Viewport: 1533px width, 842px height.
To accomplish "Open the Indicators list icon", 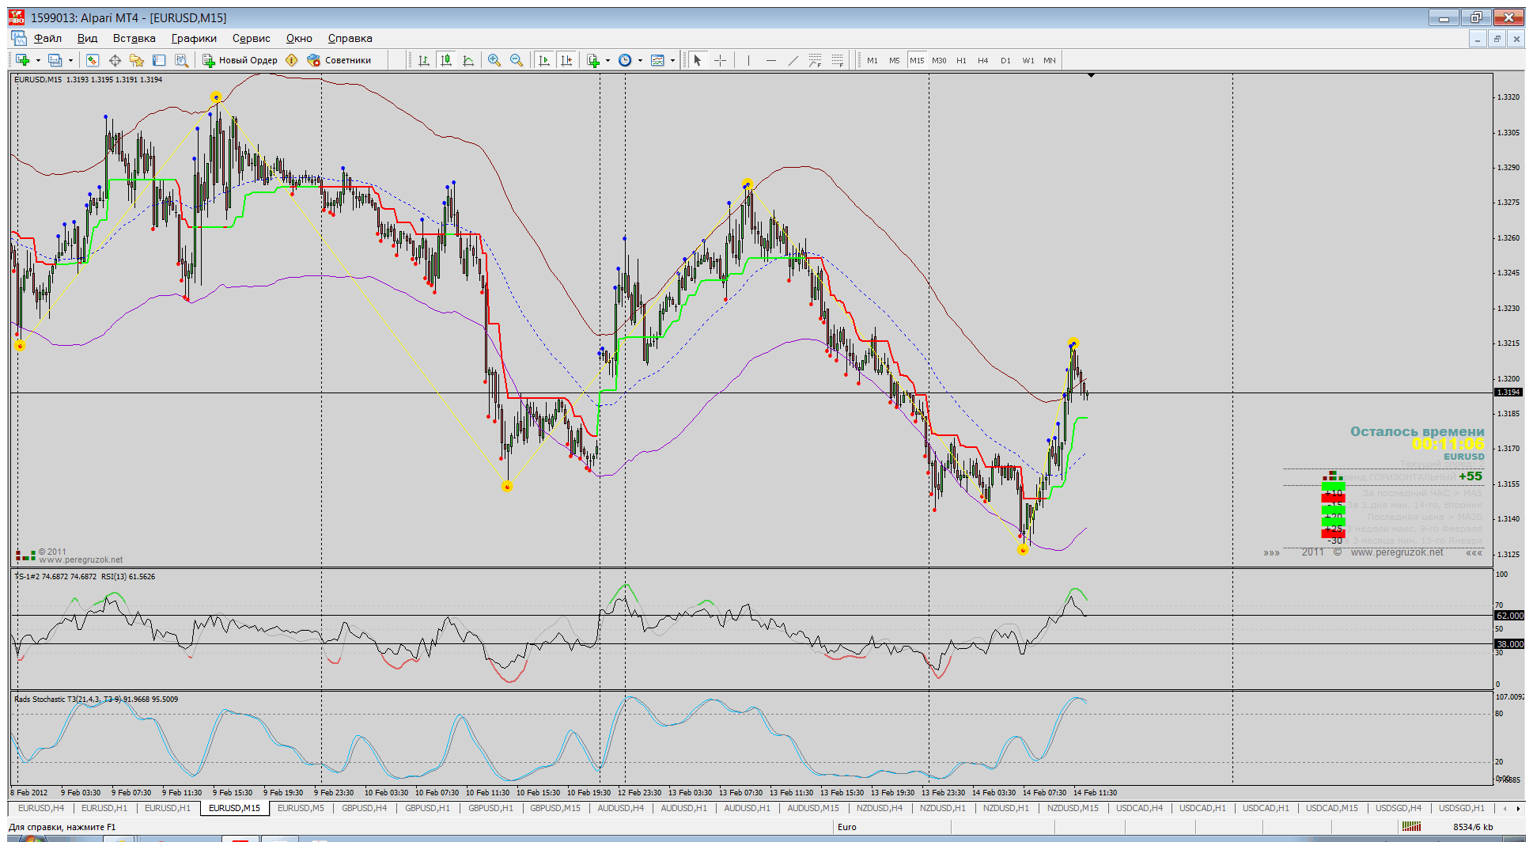I will [x=593, y=60].
